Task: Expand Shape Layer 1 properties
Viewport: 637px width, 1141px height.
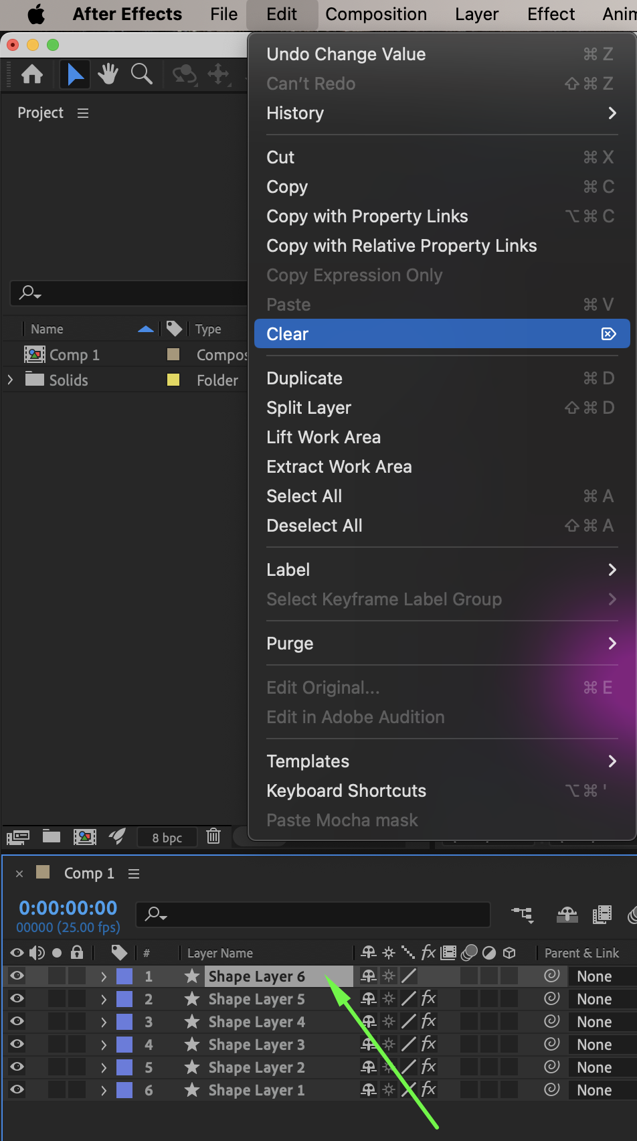Action: [104, 1090]
